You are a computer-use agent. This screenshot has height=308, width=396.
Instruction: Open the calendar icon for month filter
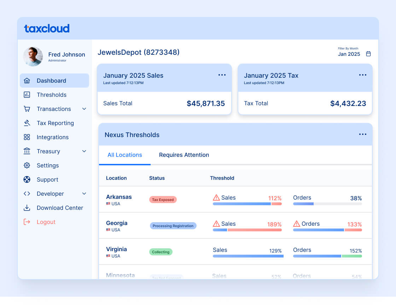click(368, 54)
